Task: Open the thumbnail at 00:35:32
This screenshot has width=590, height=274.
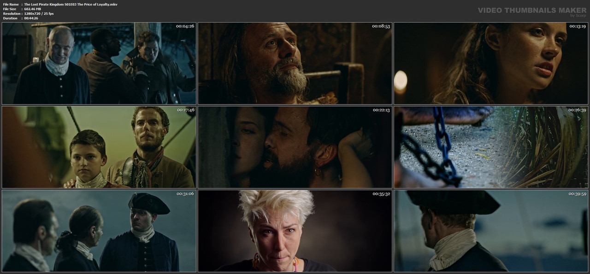Action: [295, 231]
